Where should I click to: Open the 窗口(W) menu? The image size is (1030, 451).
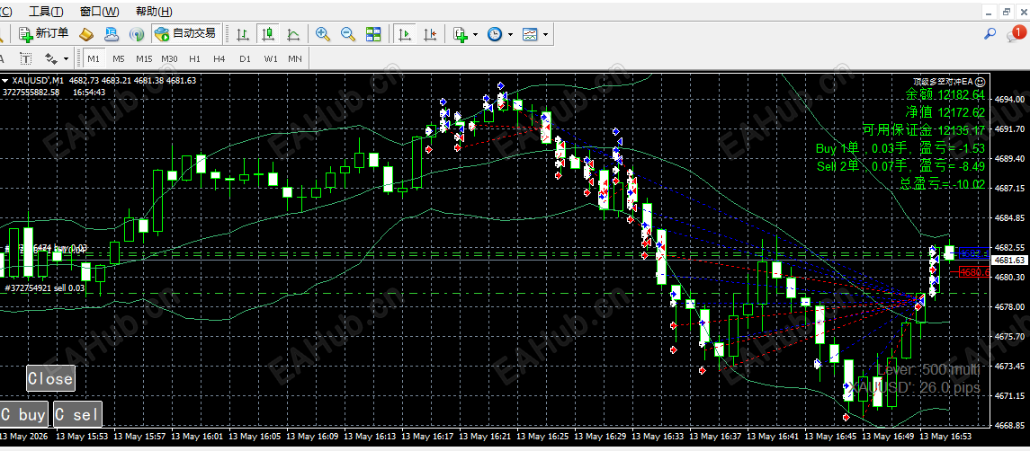pos(99,11)
